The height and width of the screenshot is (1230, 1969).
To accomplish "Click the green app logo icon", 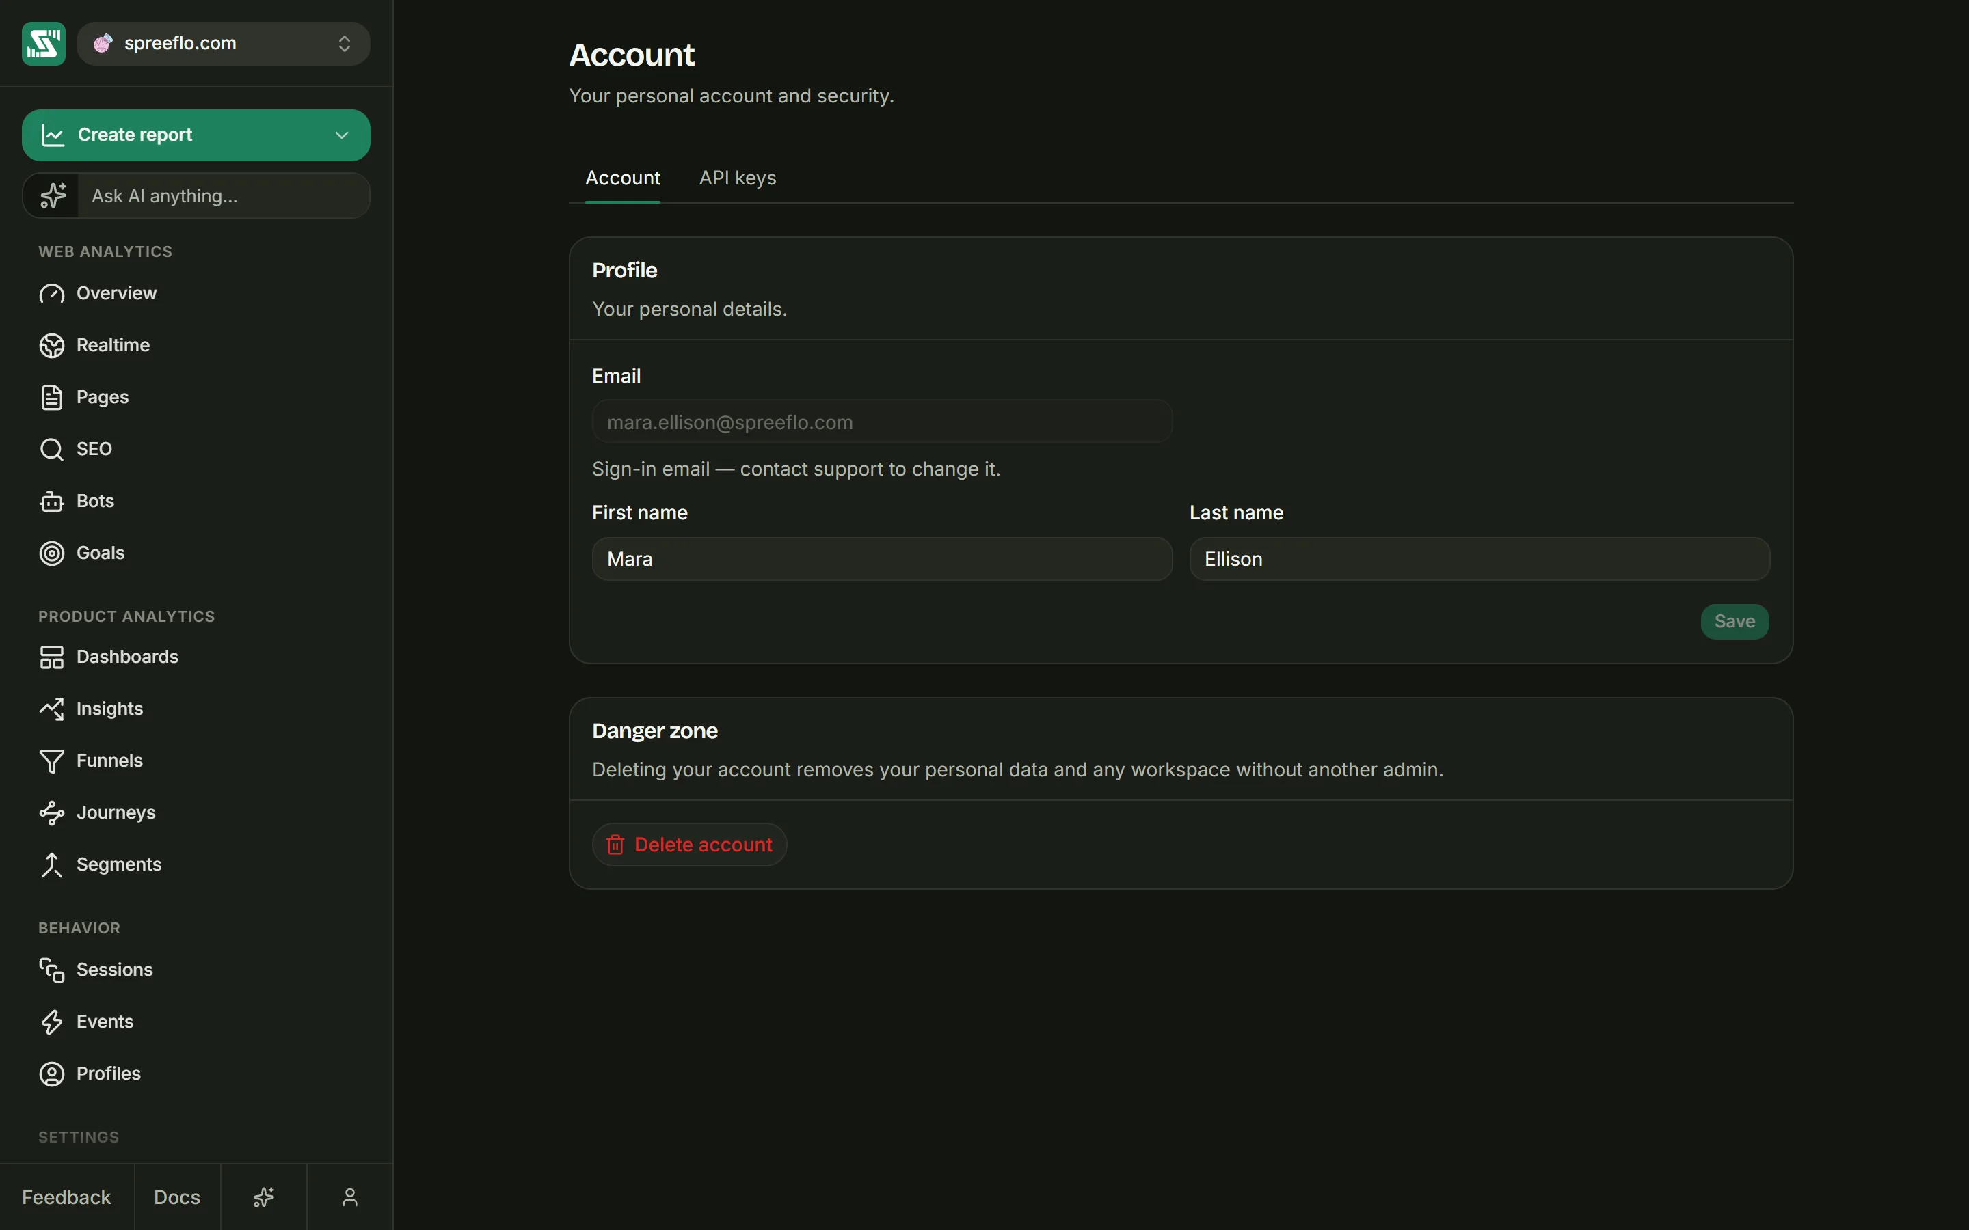I will 43,43.
